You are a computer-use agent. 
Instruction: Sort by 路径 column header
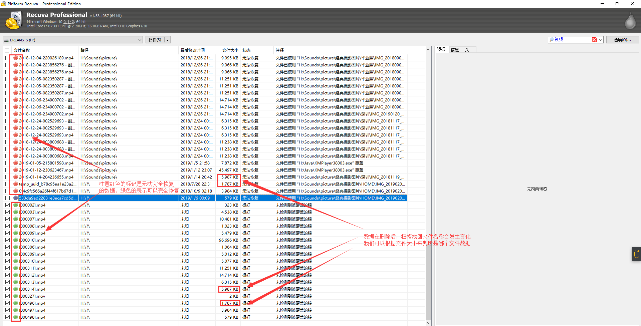[129, 50]
